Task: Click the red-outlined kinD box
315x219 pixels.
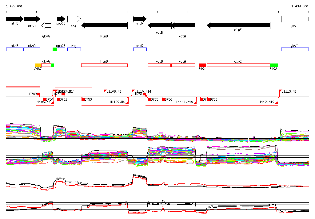Action: click(x=105, y=65)
